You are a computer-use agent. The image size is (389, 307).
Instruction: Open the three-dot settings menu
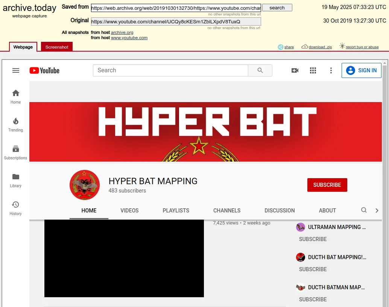pyautogui.click(x=331, y=70)
